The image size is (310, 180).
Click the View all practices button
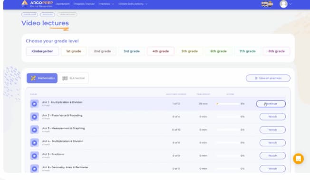coord(268,78)
